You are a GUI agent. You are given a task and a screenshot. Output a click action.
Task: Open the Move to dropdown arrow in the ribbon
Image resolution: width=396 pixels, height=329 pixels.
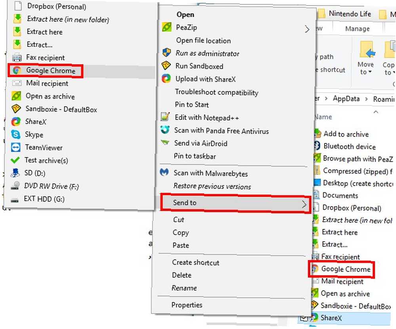[370, 72]
